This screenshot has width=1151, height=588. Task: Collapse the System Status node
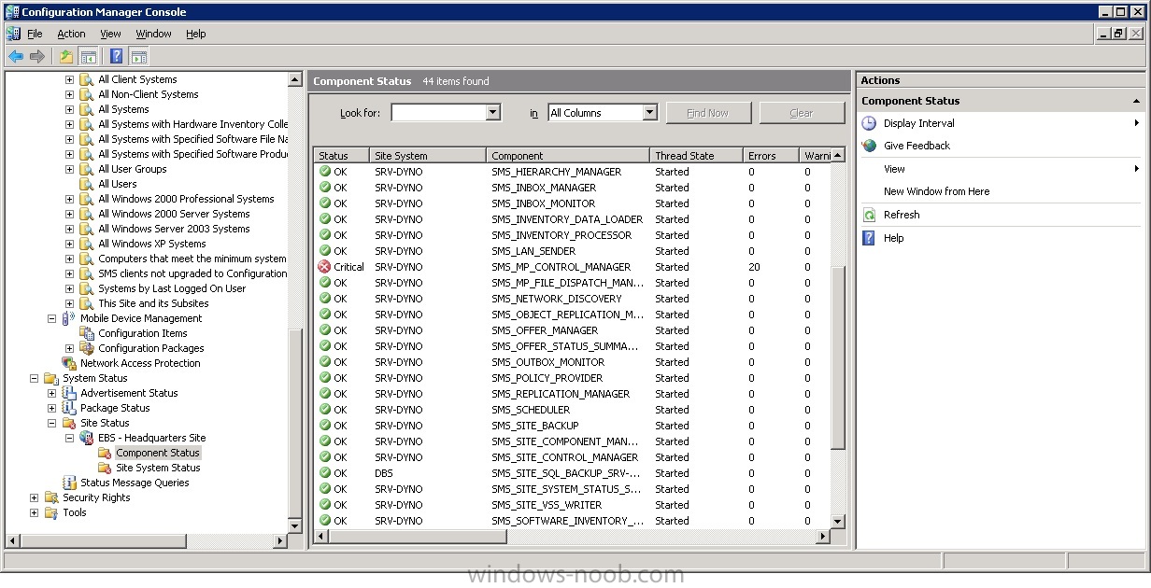tap(35, 378)
